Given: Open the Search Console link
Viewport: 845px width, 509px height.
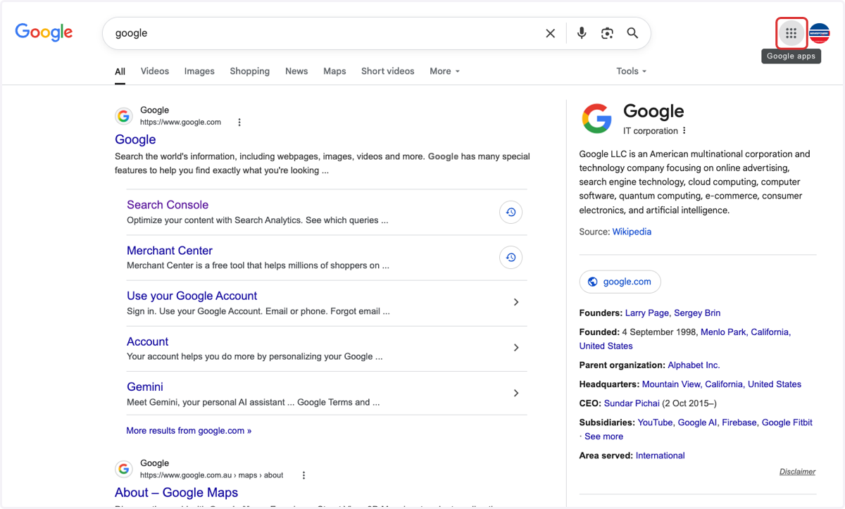Looking at the screenshot, I should 168,205.
